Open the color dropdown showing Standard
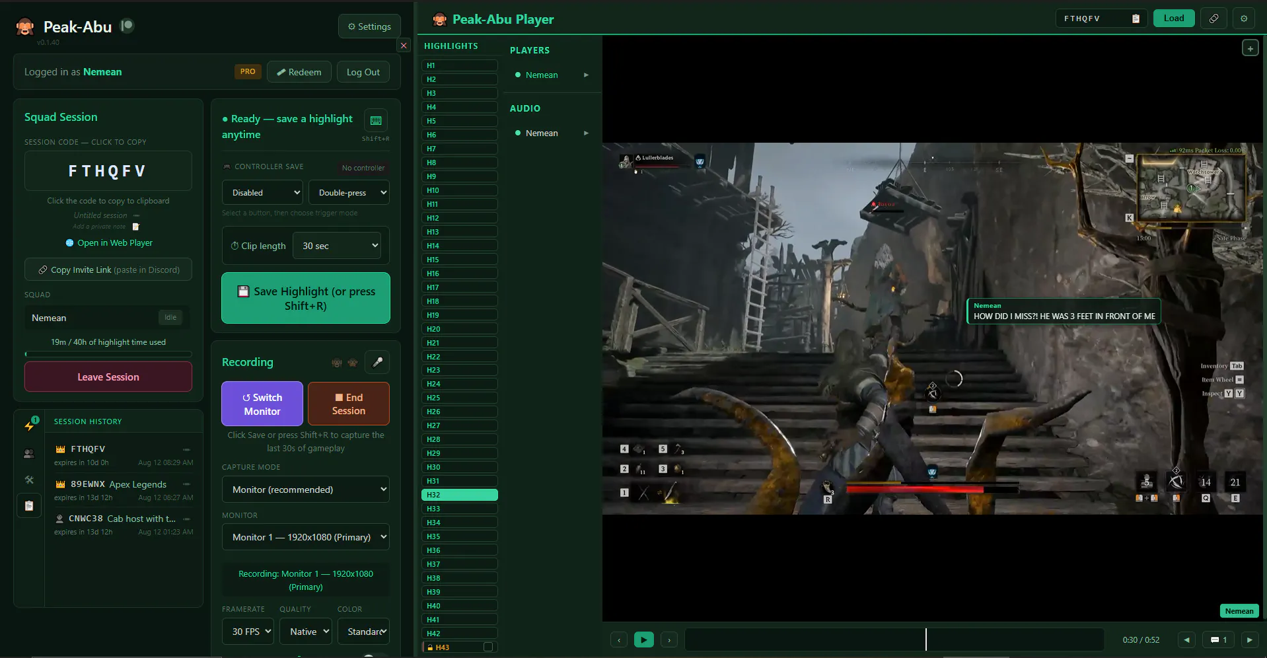The height and width of the screenshot is (658, 1267). (363, 632)
